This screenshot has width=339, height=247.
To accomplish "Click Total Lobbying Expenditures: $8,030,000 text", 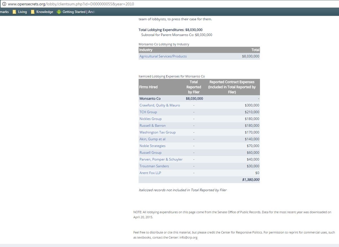I will [x=170, y=30].
